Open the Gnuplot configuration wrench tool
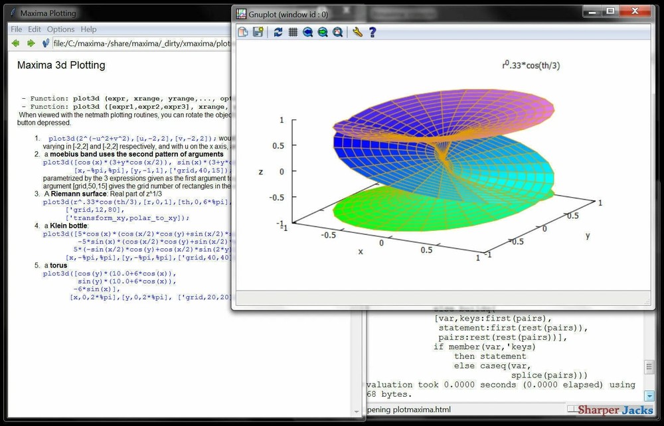Image resolution: width=664 pixels, height=426 pixels. [357, 32]
